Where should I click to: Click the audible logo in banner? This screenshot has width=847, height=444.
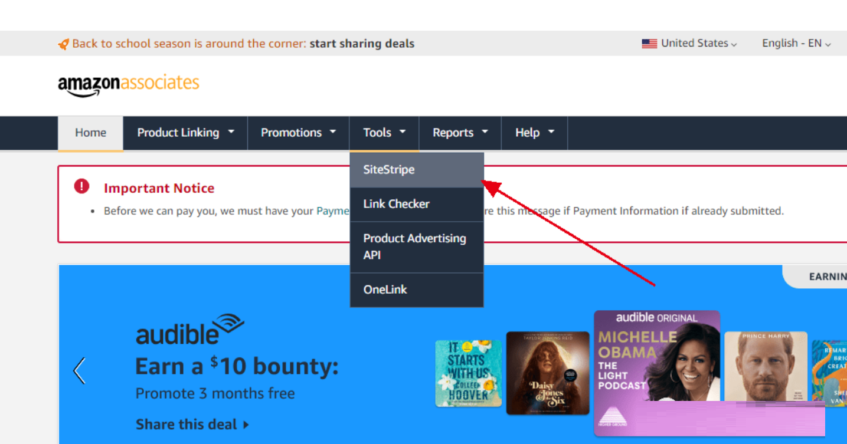pyautogui.click(x=189, y=330)
